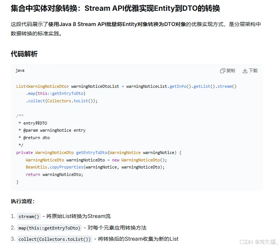The width and height of the screenshot is (280, 247).
Task: Click the 代码解析 section heading
Action: pos(24,54)
